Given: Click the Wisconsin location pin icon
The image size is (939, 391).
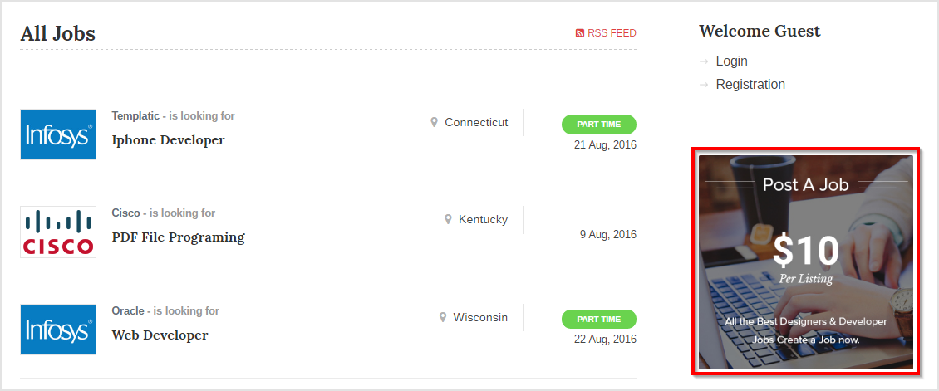Looking at the screenshot, I should pyautogui.click(x=443, y=317).
